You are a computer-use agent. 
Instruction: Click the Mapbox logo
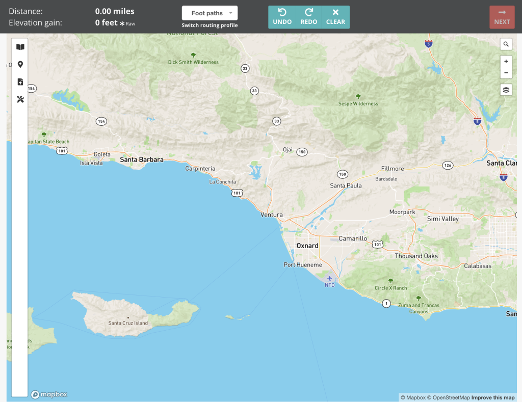49,394
